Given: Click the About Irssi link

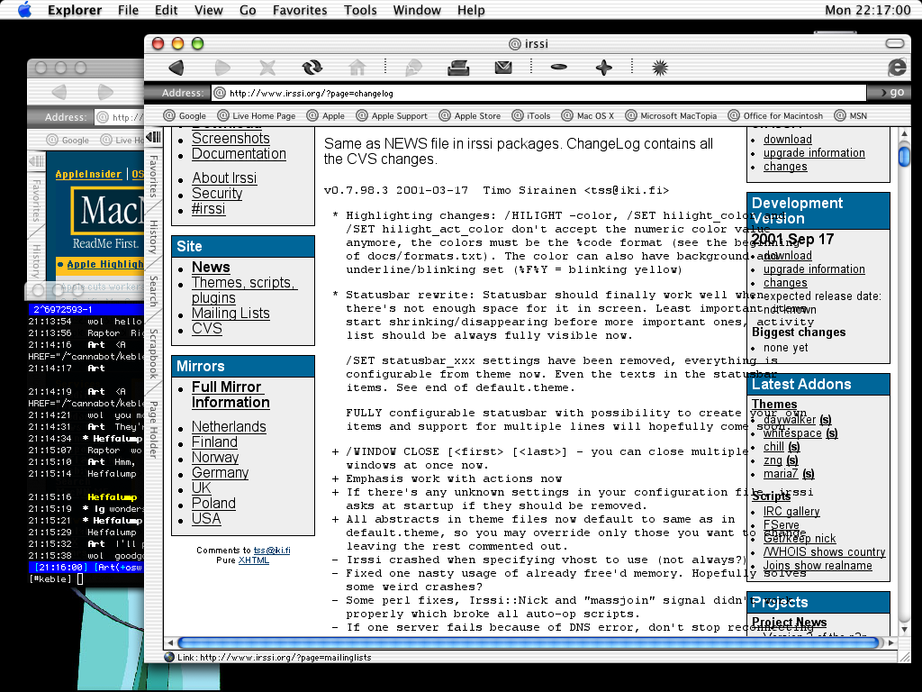Looking at the screenshot, I should coord(224,178).
